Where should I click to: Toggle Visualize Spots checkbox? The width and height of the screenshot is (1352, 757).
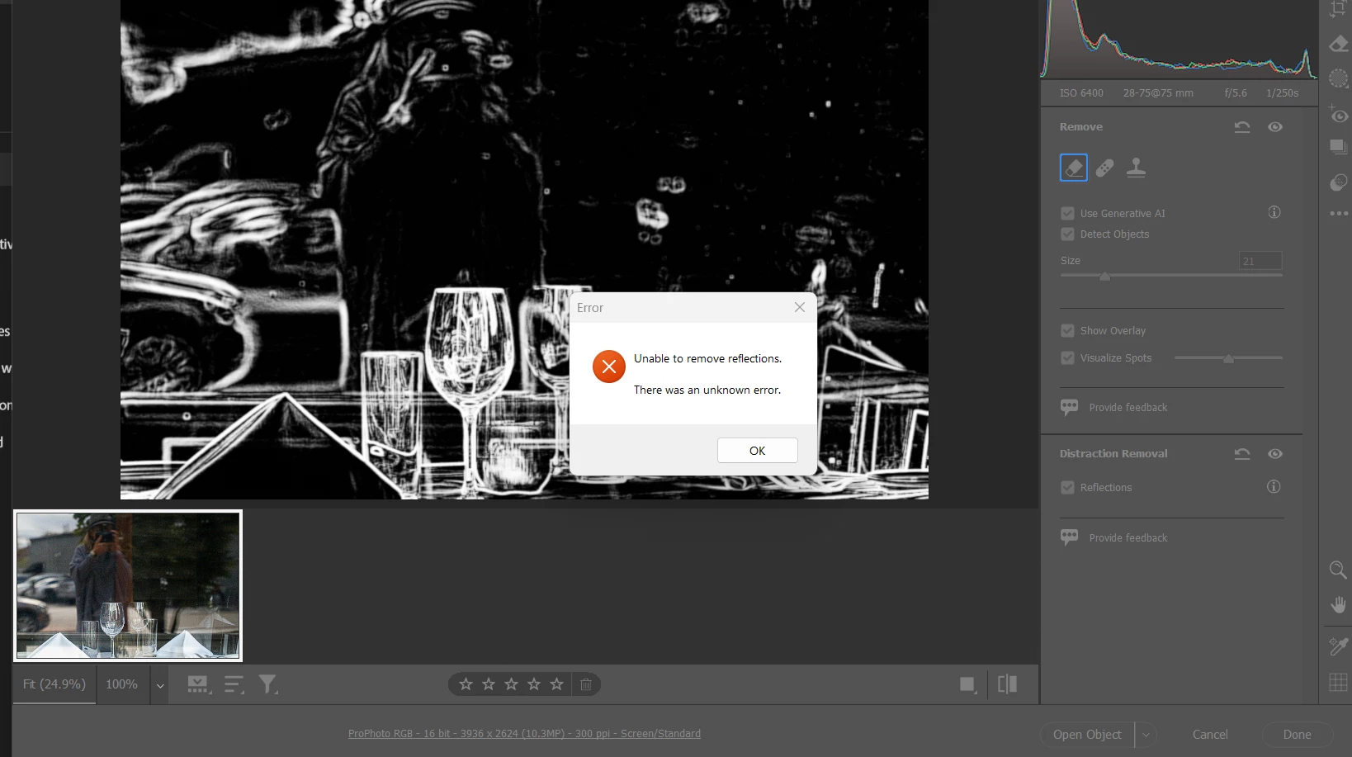point(1067,358)
